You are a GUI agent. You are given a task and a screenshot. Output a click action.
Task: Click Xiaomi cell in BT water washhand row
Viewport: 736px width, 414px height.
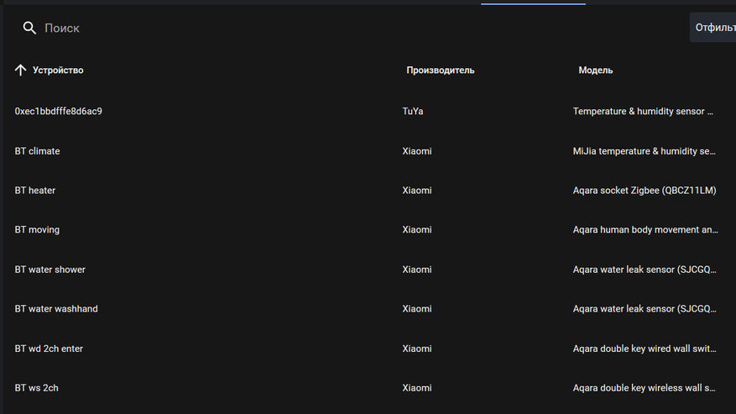pos(417,309)
